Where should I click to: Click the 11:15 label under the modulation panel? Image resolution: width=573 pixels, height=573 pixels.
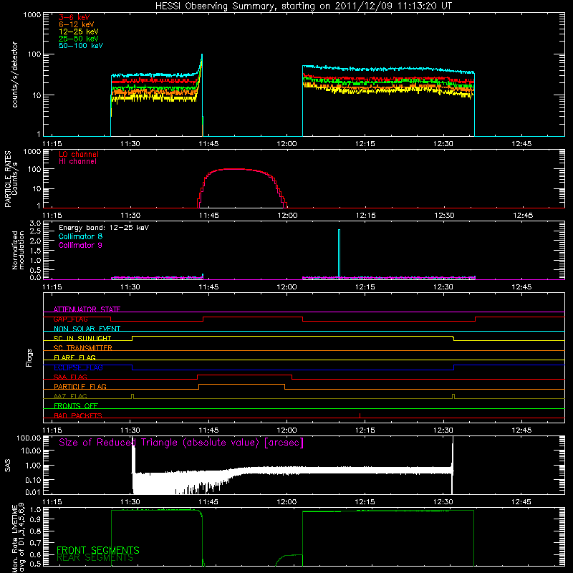pos(52,287)
